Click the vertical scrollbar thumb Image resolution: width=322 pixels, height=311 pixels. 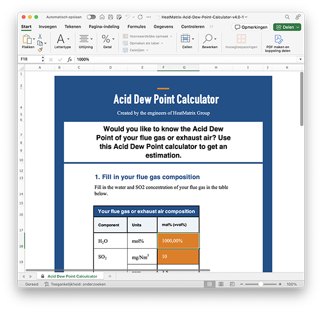302,99
